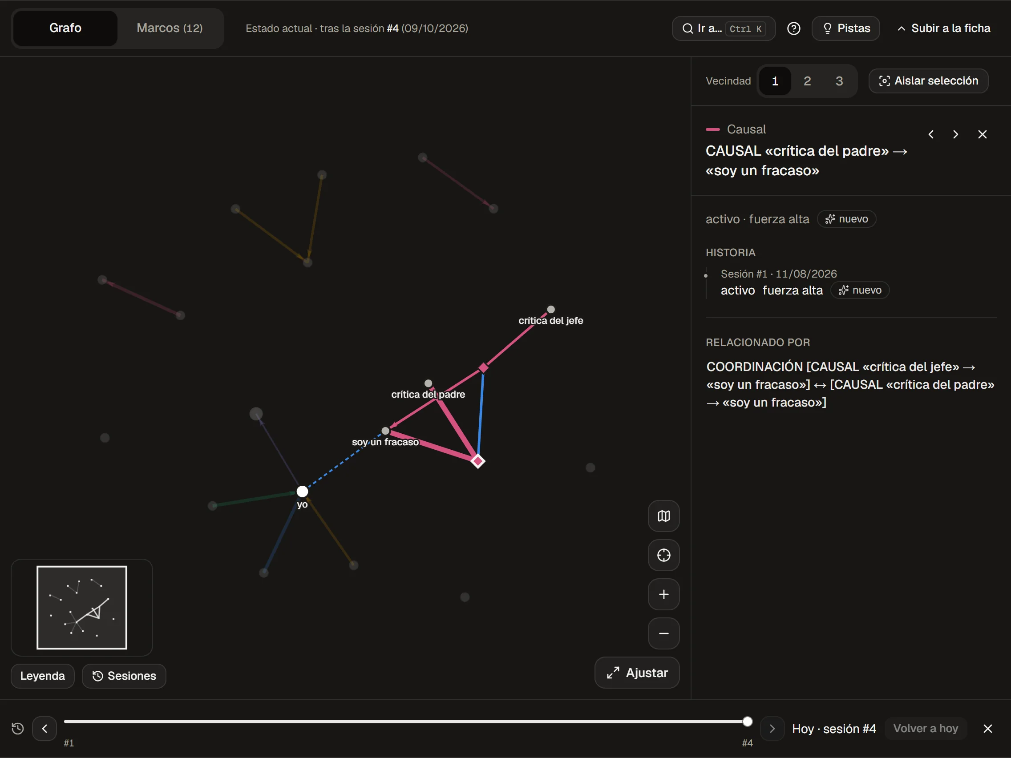Click the #1 marker on the timeline
The image size is (1011, 758).
[x=69, y=743]
